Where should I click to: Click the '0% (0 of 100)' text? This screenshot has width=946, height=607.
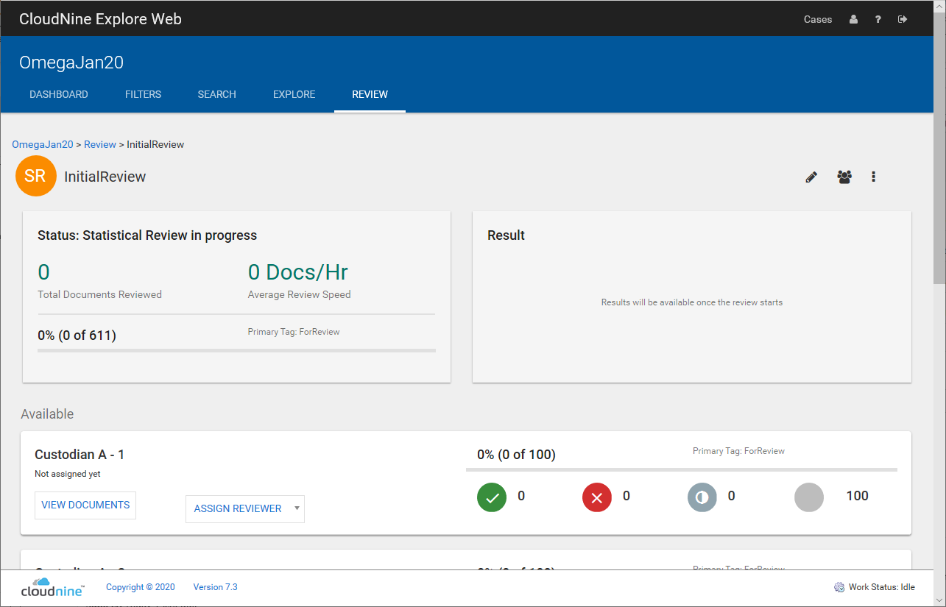click(x=516, y=455)
